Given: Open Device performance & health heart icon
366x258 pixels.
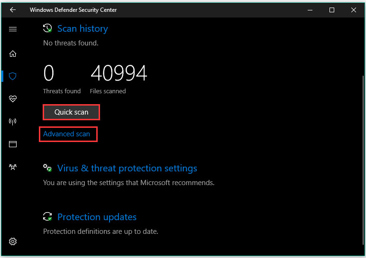Looking at the screenshot, I should (13, 98).
